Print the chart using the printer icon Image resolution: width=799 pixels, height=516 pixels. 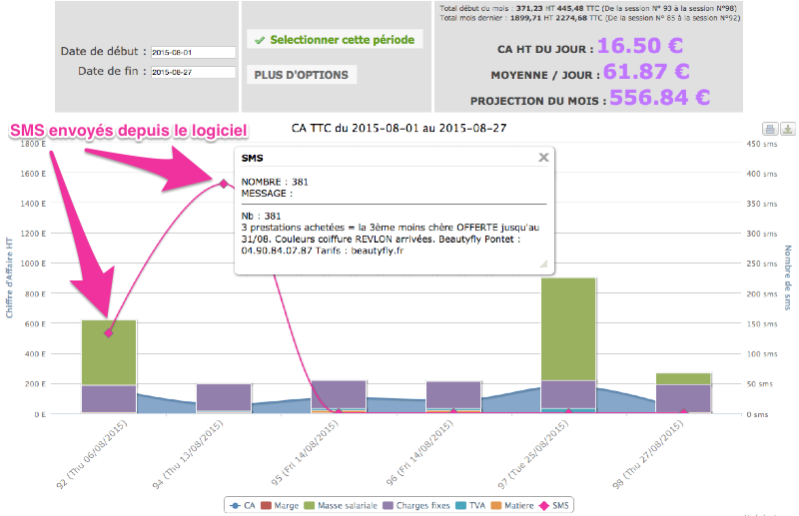770,129
